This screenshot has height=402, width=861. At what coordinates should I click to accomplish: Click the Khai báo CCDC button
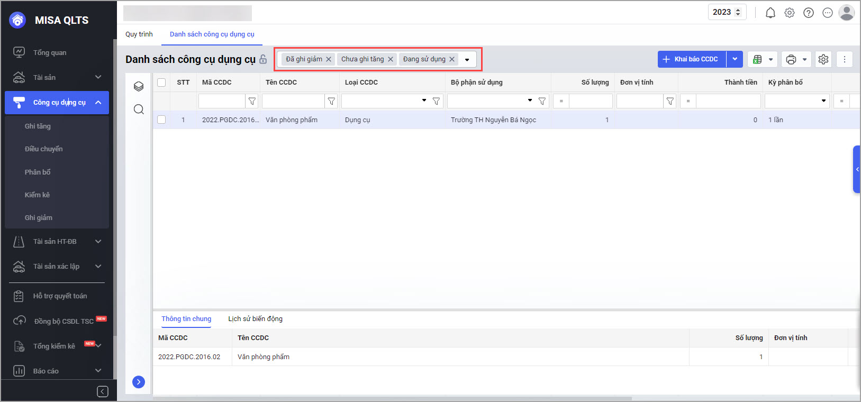(692, 59)
